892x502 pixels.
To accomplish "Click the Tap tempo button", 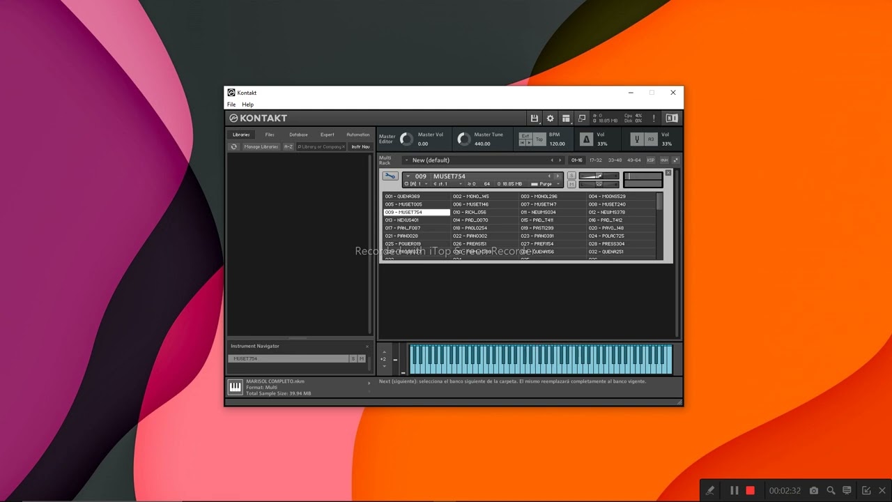I will (539, 139).
